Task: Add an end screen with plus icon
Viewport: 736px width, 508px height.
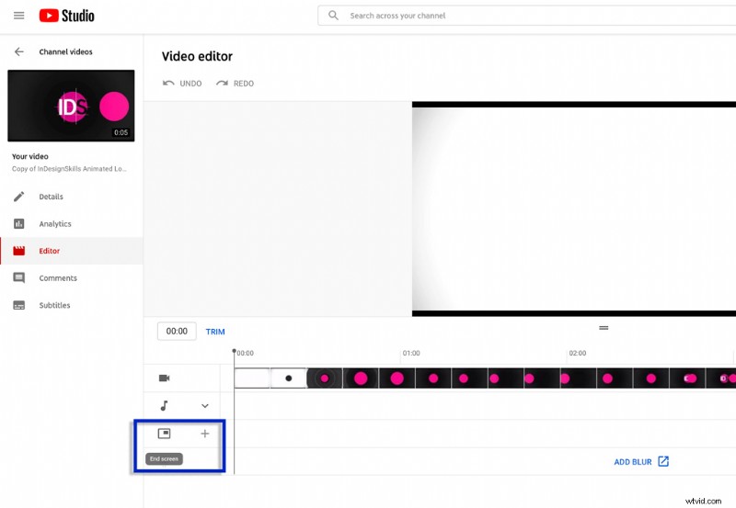Action: click(205, 434)
